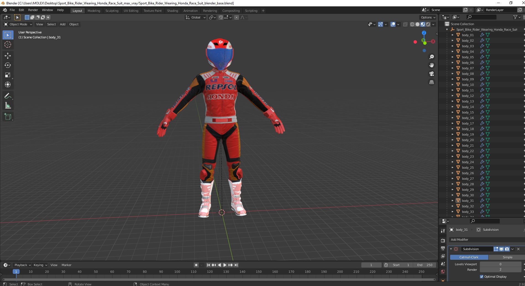Activate the Transform tool
Screen dimensions: 525x286
(8, 85)
